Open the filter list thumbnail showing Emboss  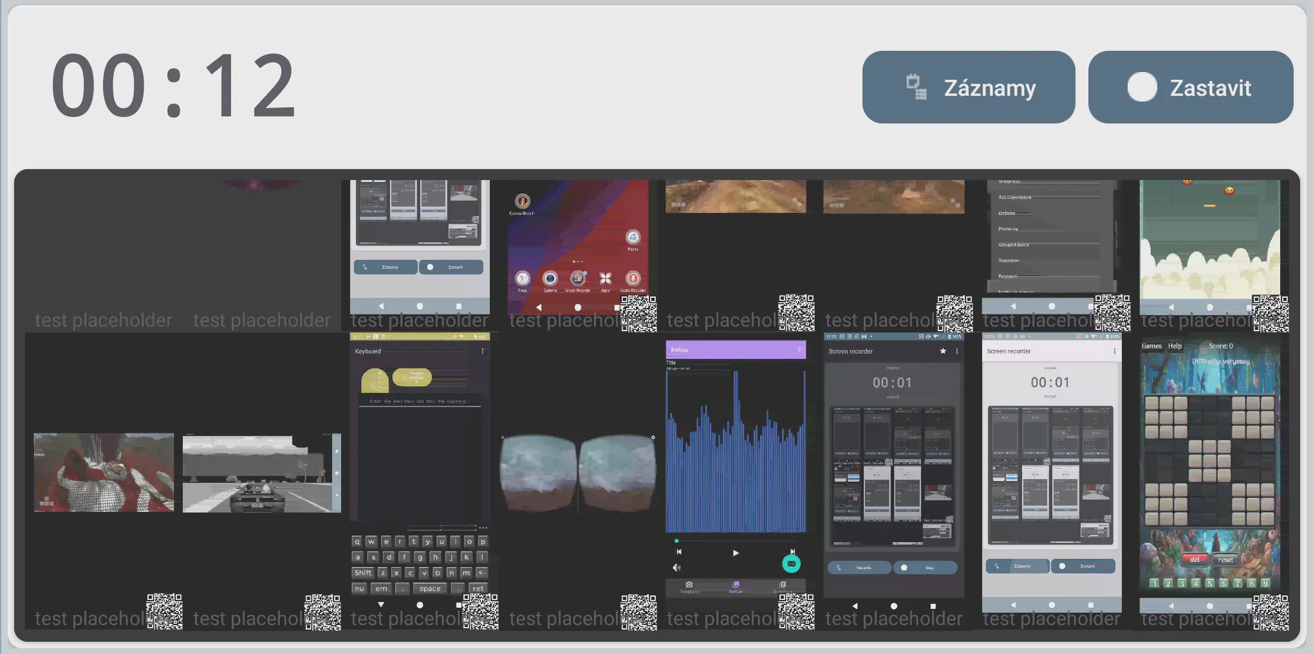point(1052,246)
